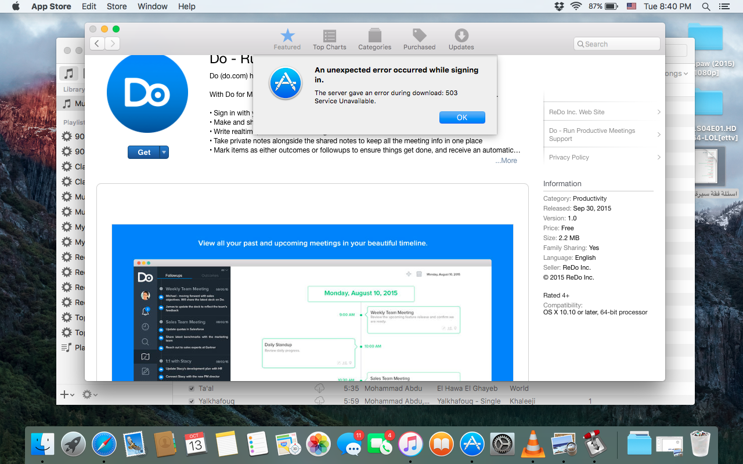Open Top Charts in App Store toolbar
This screenshot has width=743, height=464.
pyautogui.click(x=330, y=39)
